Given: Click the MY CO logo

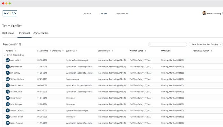Looking at the screenshot, I should pos(10,13).
